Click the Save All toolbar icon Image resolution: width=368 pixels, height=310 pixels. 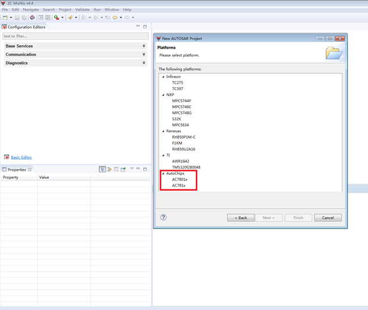point(24,18)
